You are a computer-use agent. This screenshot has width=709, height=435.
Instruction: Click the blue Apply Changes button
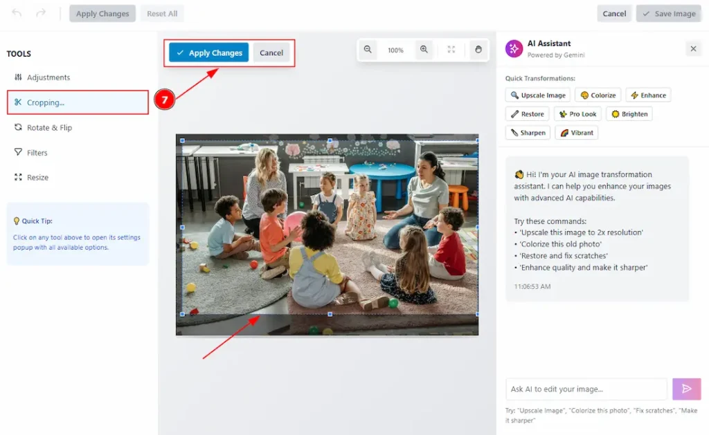pyautogui.click(x=208, y=53)
